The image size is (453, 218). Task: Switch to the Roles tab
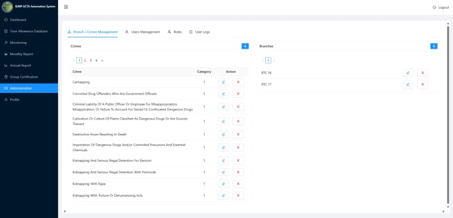175,32
